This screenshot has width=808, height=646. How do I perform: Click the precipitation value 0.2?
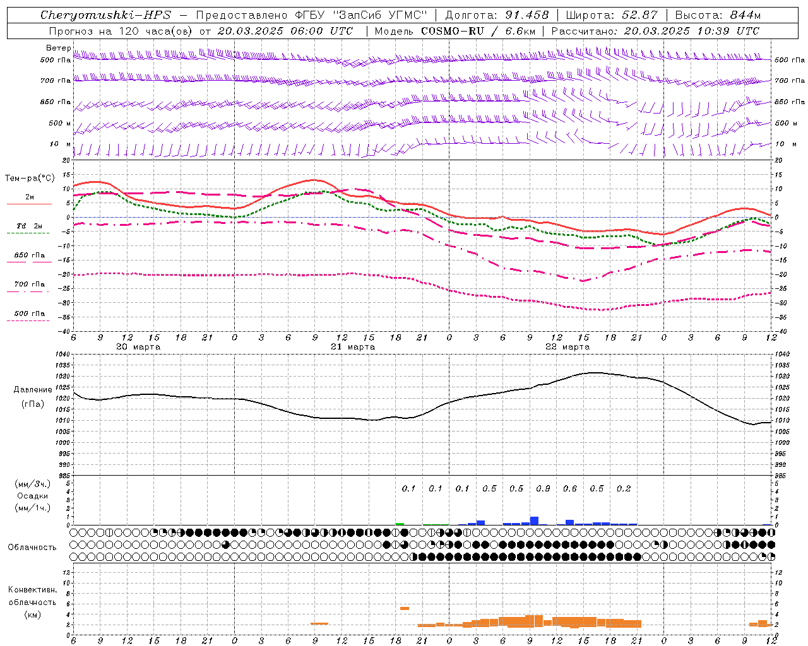tap(624, 489)
